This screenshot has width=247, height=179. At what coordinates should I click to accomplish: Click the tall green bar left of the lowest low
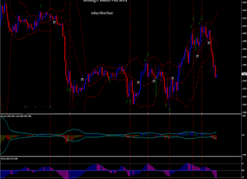point(156,87)
